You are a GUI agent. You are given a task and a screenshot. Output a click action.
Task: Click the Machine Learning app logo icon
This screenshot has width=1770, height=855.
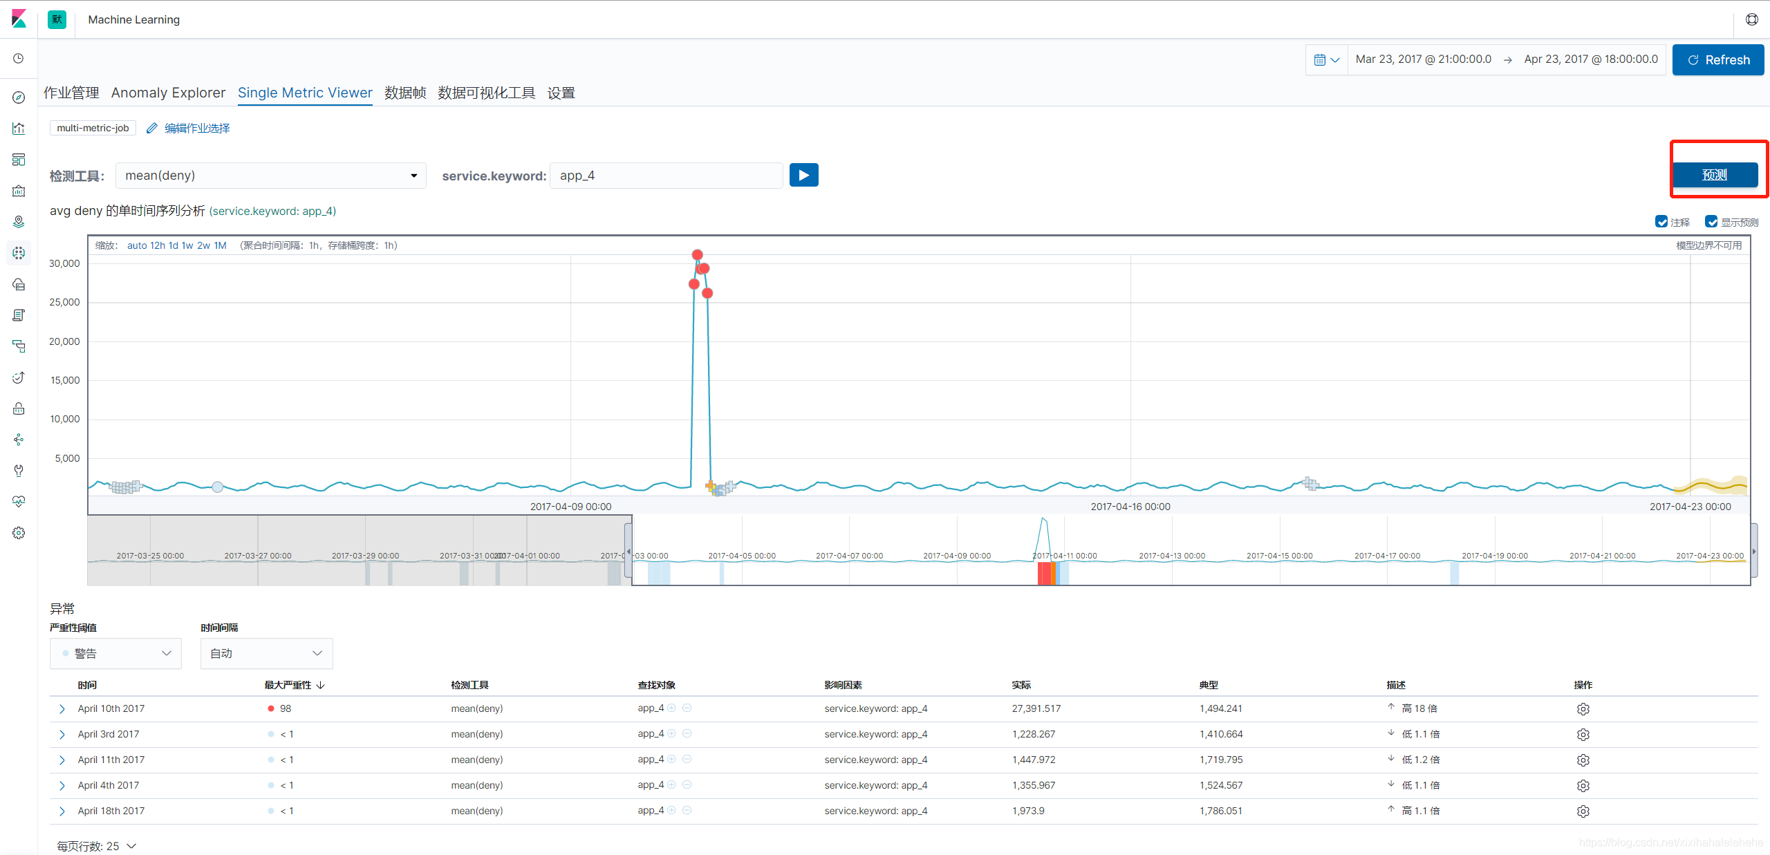(x=57, y=18)
